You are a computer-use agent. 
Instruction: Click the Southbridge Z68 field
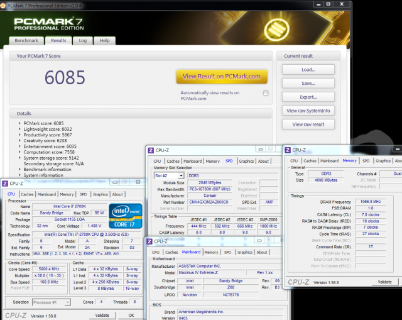(x=231, y=287)
